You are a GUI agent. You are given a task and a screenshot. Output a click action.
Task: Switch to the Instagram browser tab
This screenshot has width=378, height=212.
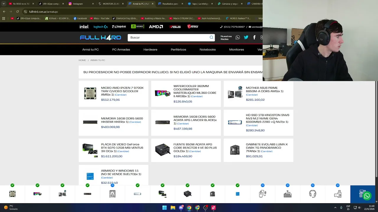click(x=81, y=4)
